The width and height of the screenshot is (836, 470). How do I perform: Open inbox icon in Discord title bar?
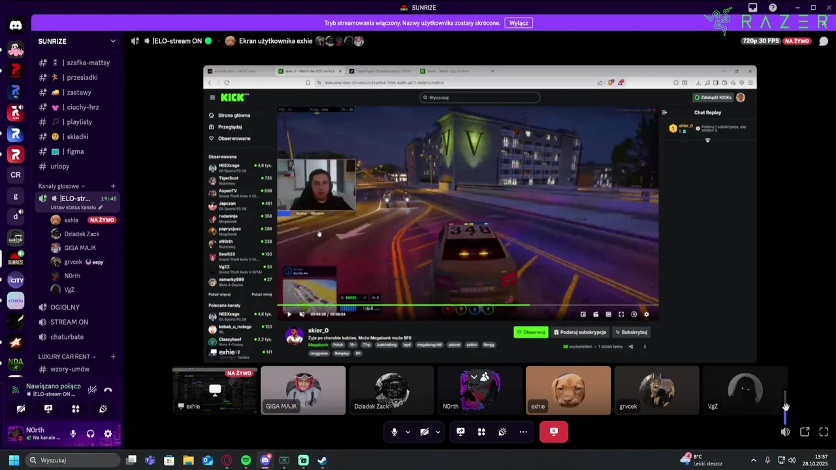tap(753, 8)
